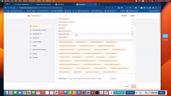Search webhooks input field

[121, 79]
